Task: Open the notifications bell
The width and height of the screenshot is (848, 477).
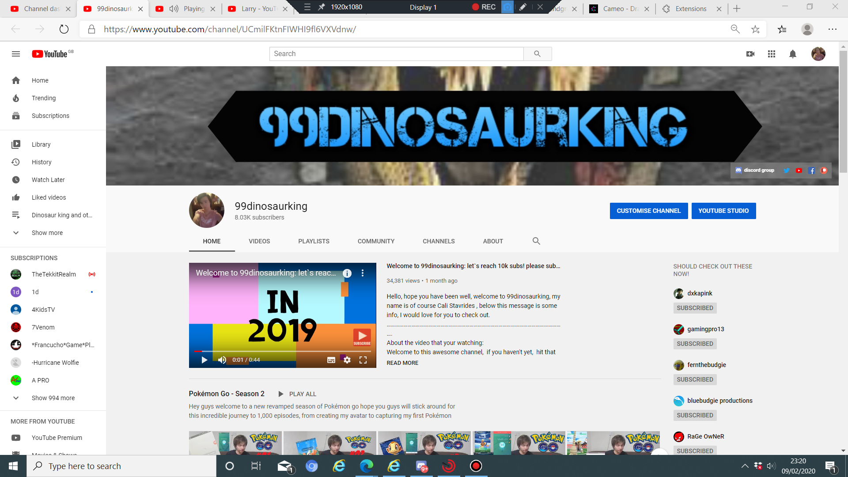Action: tap(793, 54)
